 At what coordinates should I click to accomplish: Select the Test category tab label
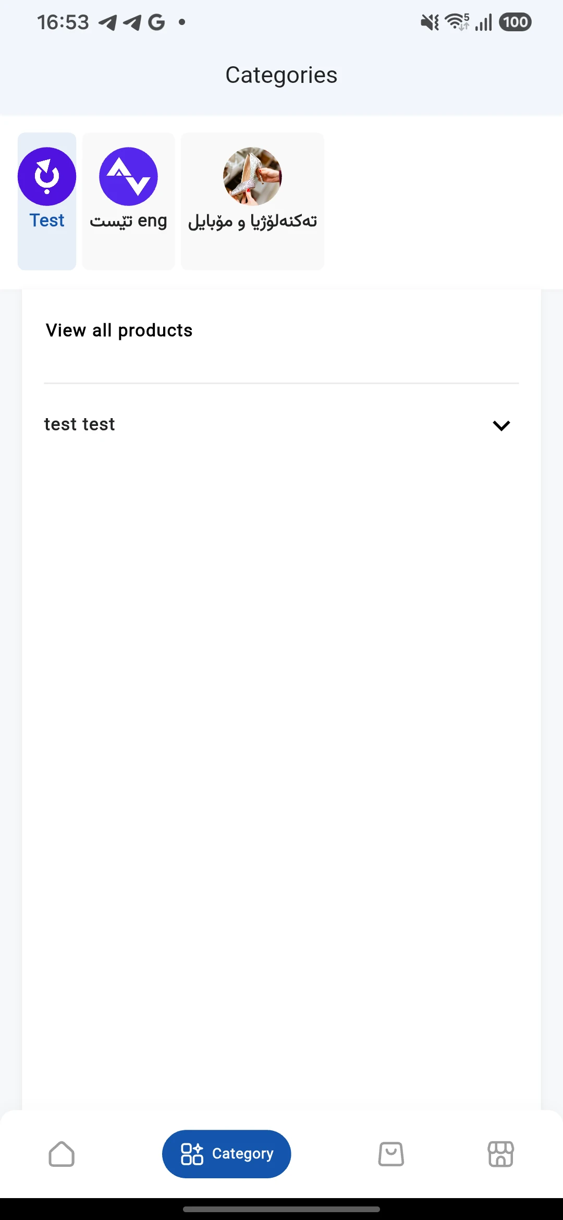click(47, 221)
